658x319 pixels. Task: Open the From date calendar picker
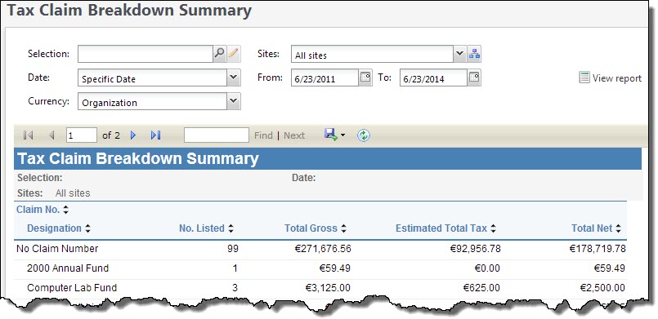coord(365,78)
